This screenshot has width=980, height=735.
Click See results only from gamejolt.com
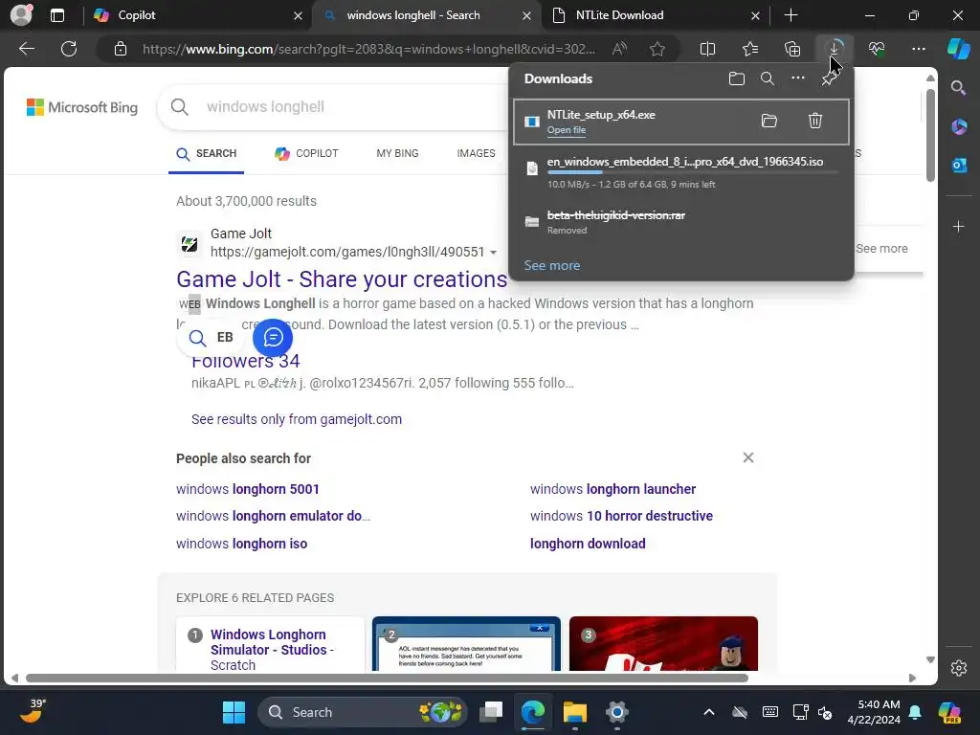pyautogui.click(x=297, y=419)
